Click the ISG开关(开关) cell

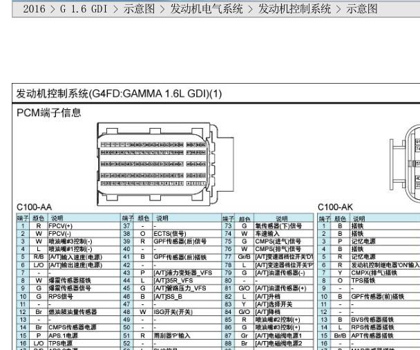tap(187, 312)
